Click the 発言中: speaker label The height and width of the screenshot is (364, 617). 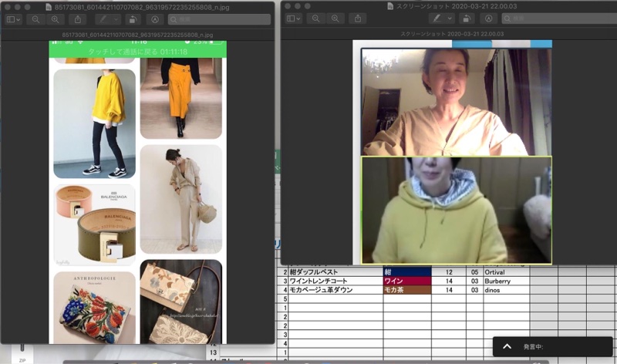[533, 347]
